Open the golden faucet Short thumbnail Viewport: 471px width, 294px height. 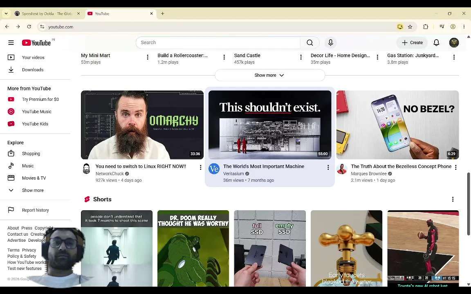click(346, 248)
